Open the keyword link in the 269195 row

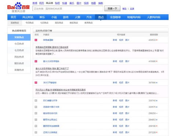click(51, 126)
